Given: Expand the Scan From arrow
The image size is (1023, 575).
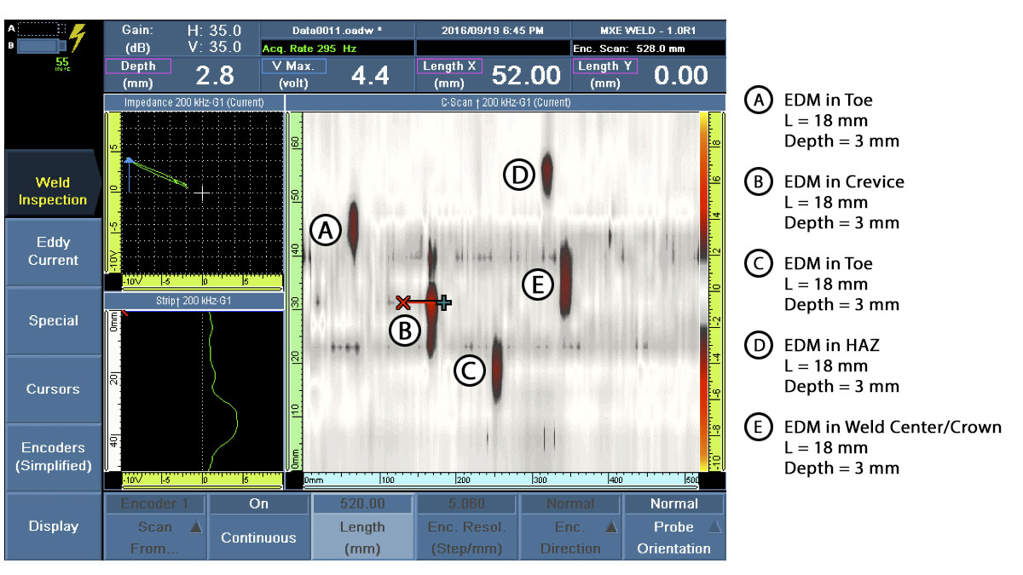Looking at the screenshot, I should (195, 527).
